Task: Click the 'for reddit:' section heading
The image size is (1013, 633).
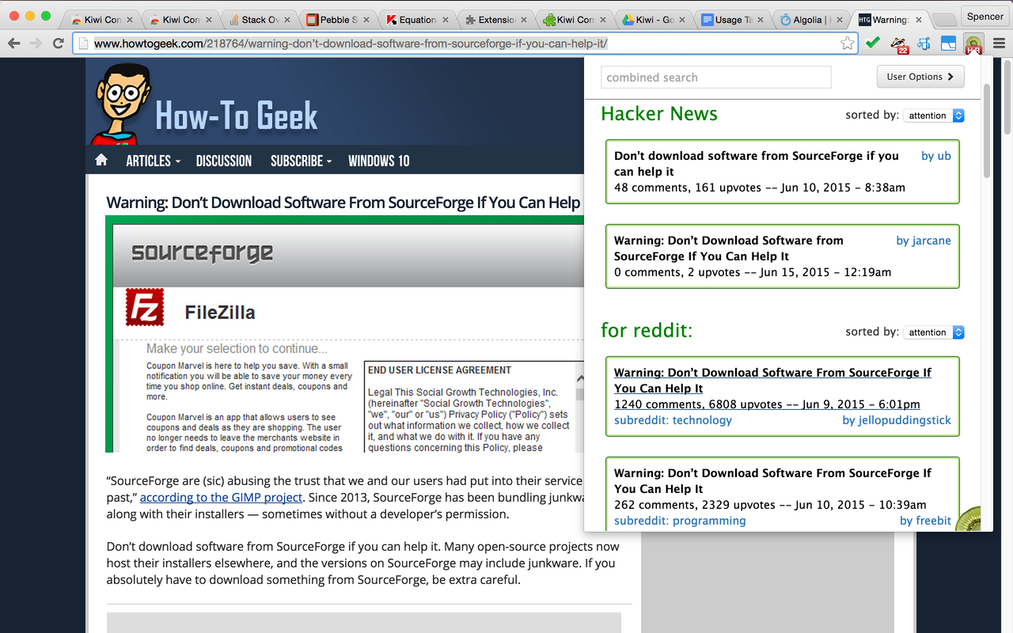Action: [647, 330]
